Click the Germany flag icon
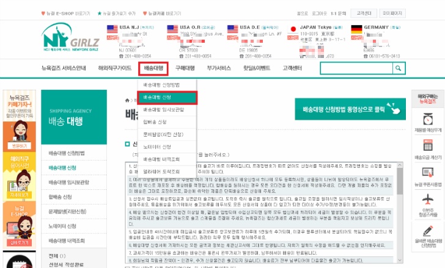This screenshot has height=268, width=445. [356, 29]
